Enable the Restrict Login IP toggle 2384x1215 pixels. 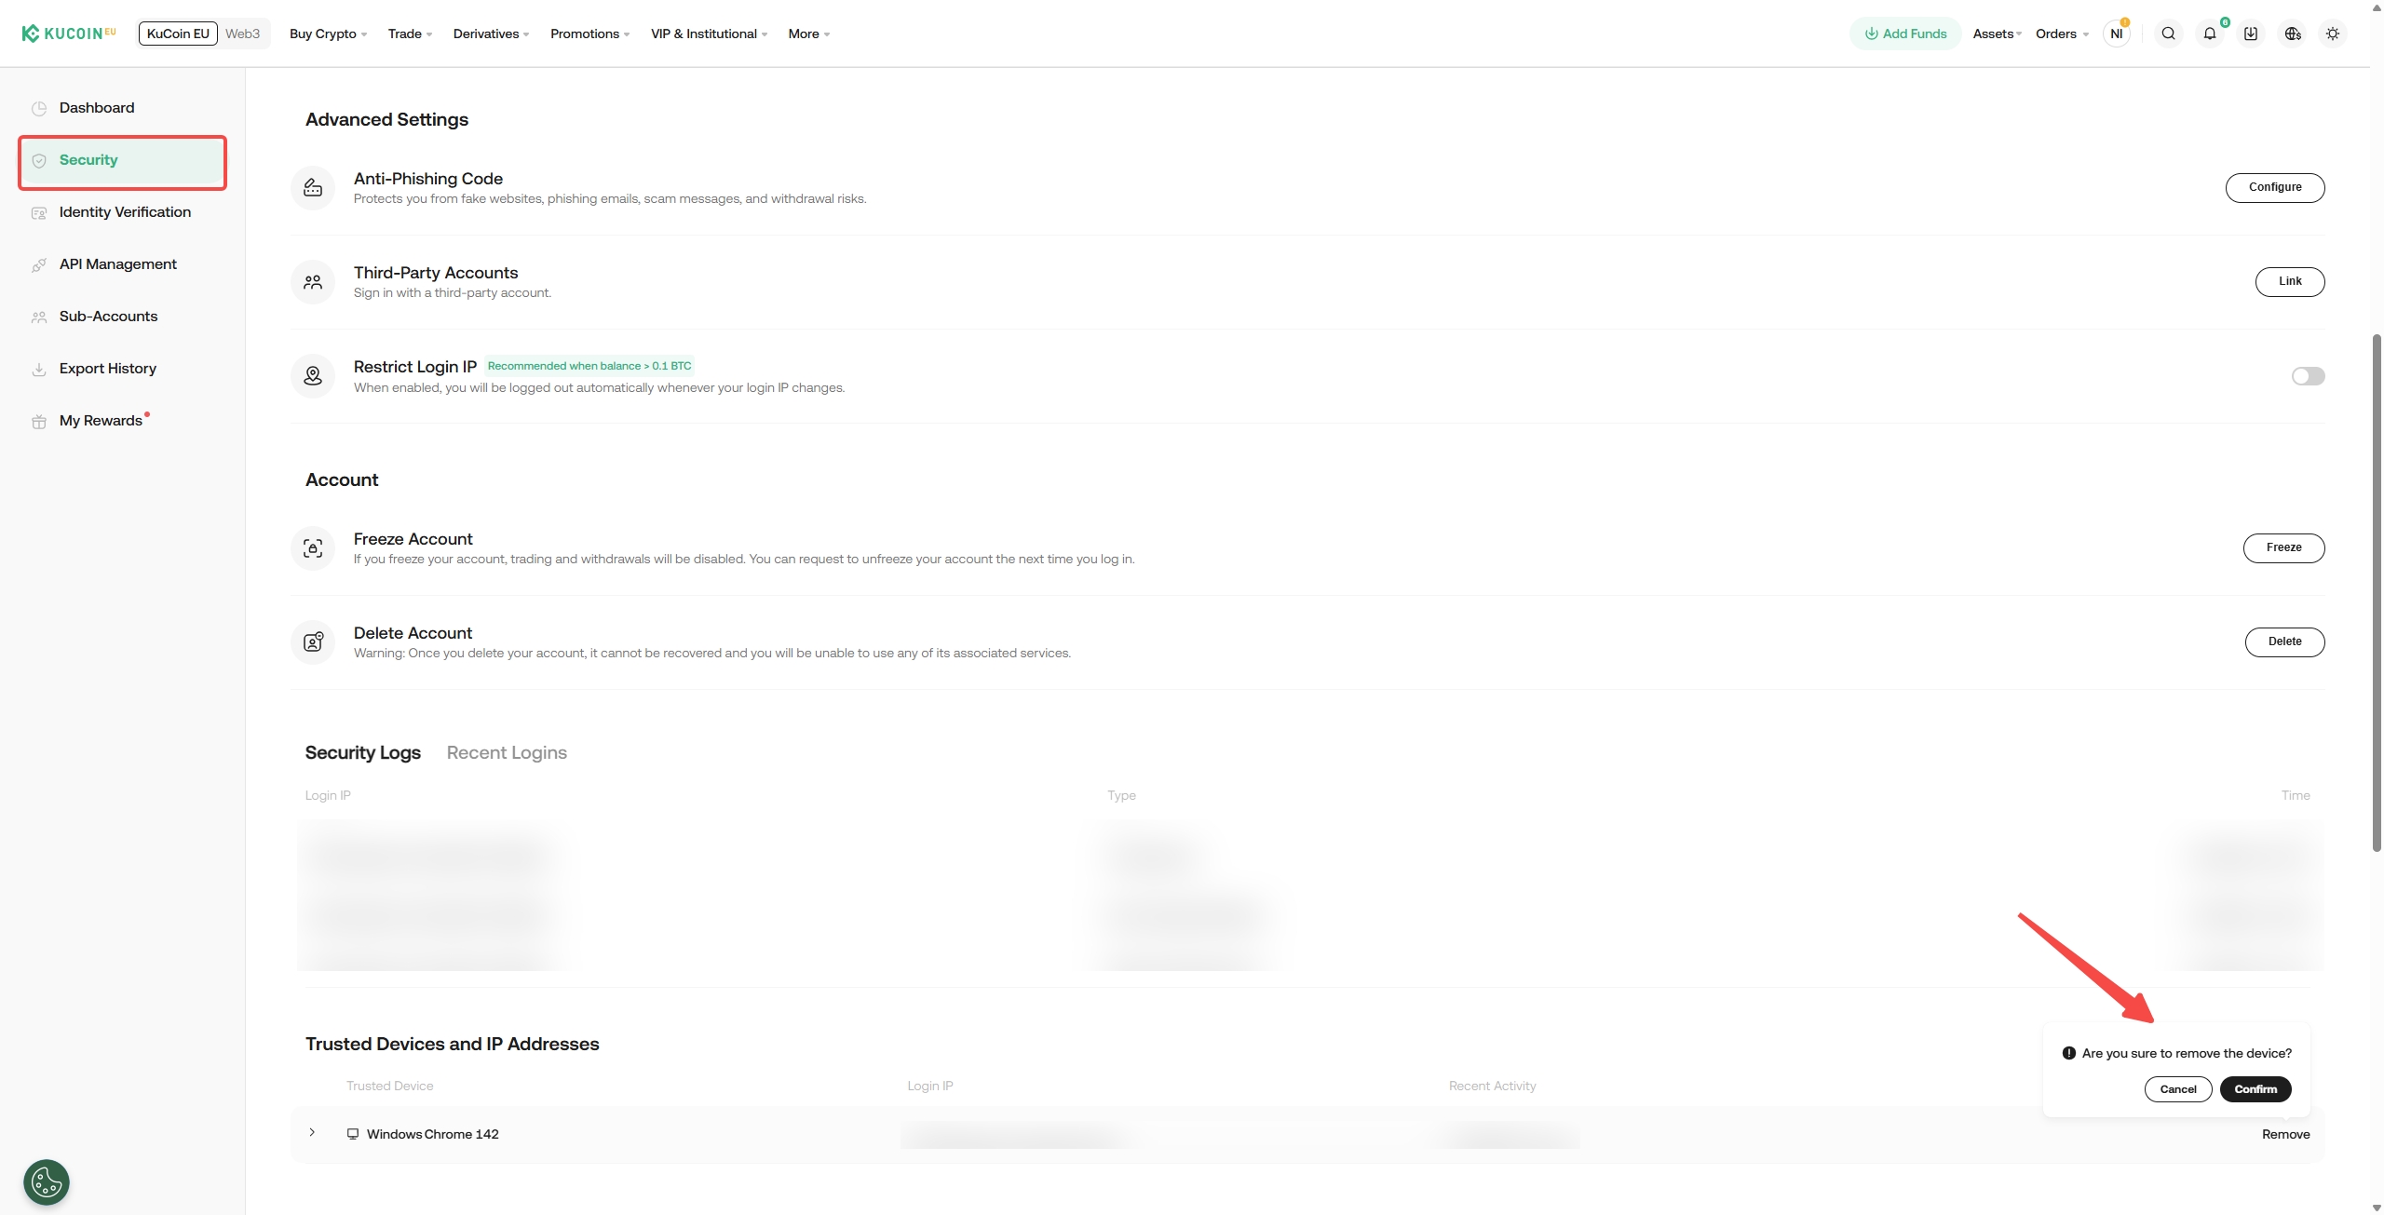click(x=2307, y=376)
